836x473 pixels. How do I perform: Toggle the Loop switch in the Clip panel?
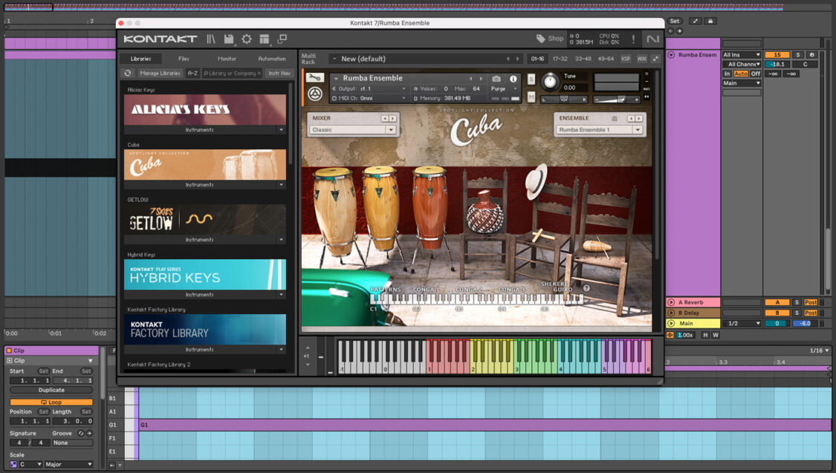click(51, 401)
